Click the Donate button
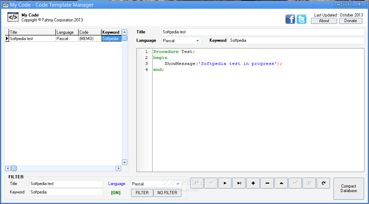Image resolution: width=369 pixels, height=204 pixels. click(351, 21)
